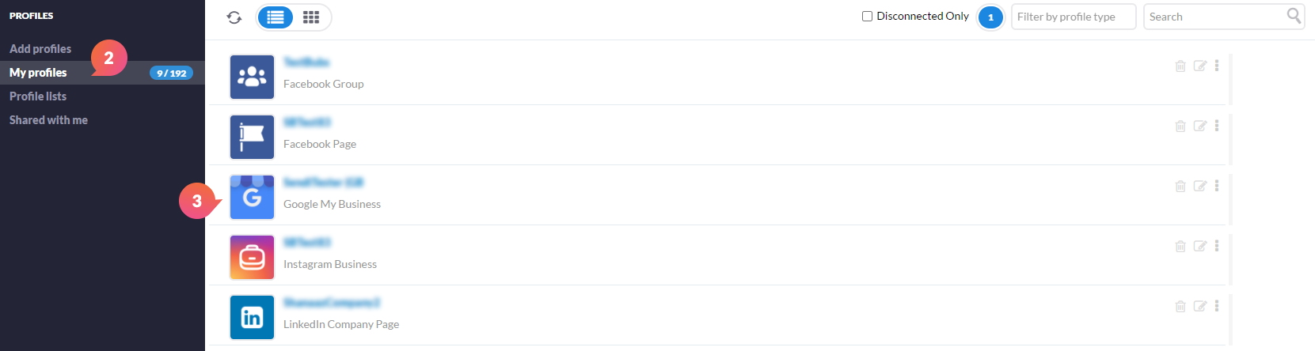This screenshot has width=1315, height=351.
Task: Open more options for Google My Business profile
Action: click(1217, 186)
